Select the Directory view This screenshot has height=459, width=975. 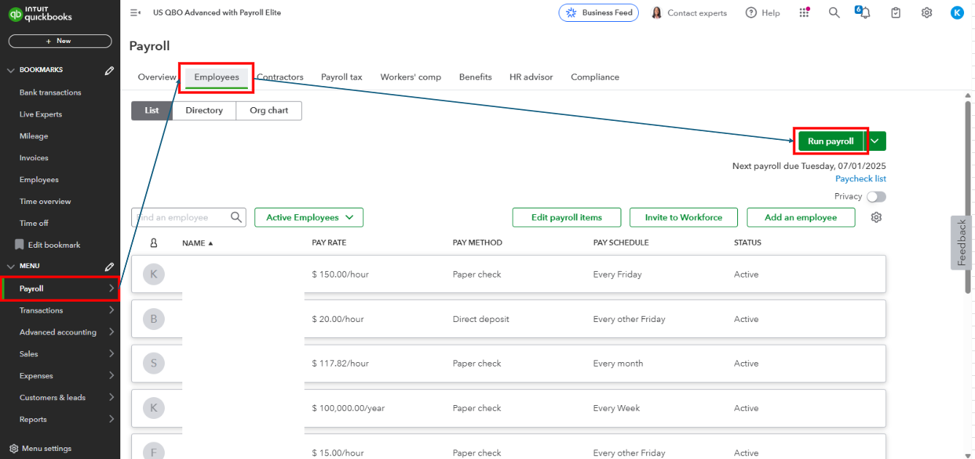click(204, 111)
